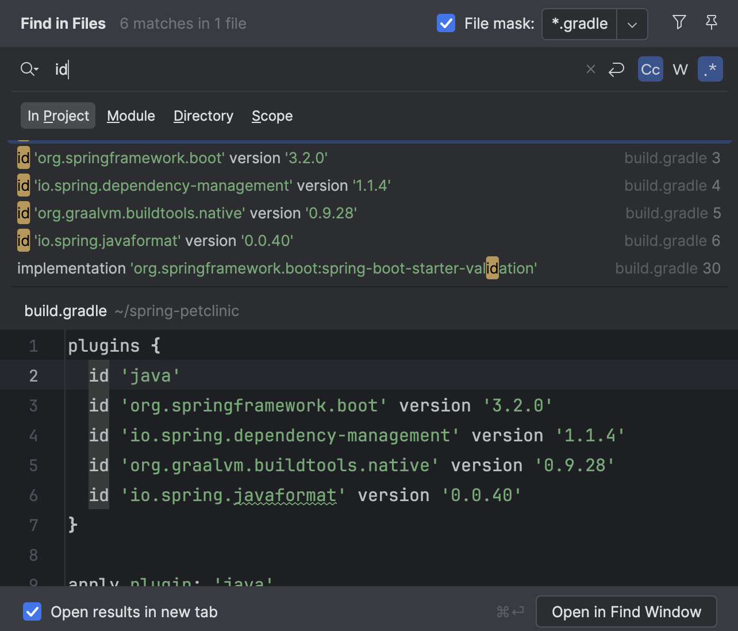
Task: Click the *.gradle file mask combo box
Action: coord(579,24)
